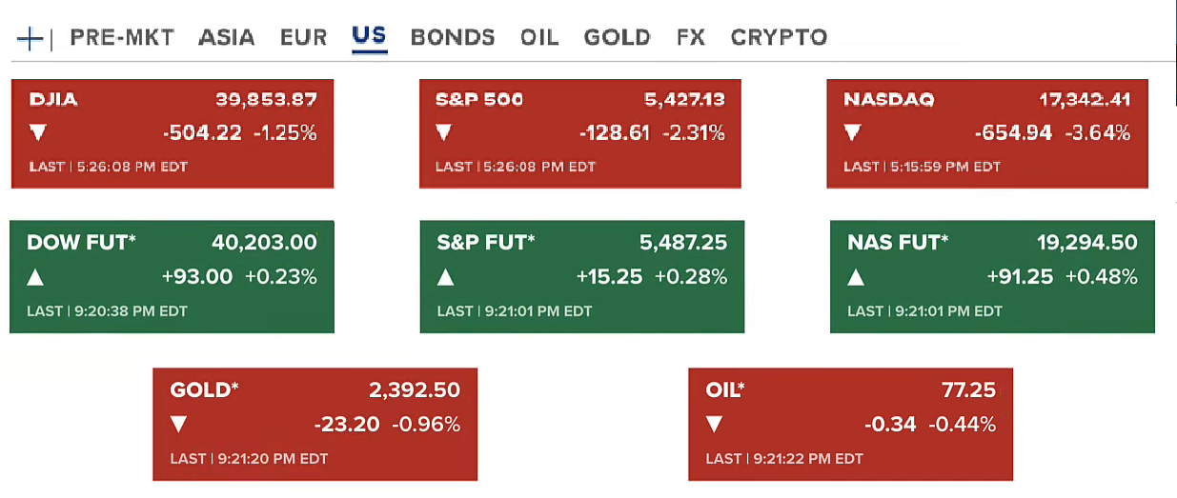Click the OIL down arrow icon
The image size is (1177, 498).
coord(714,425)
